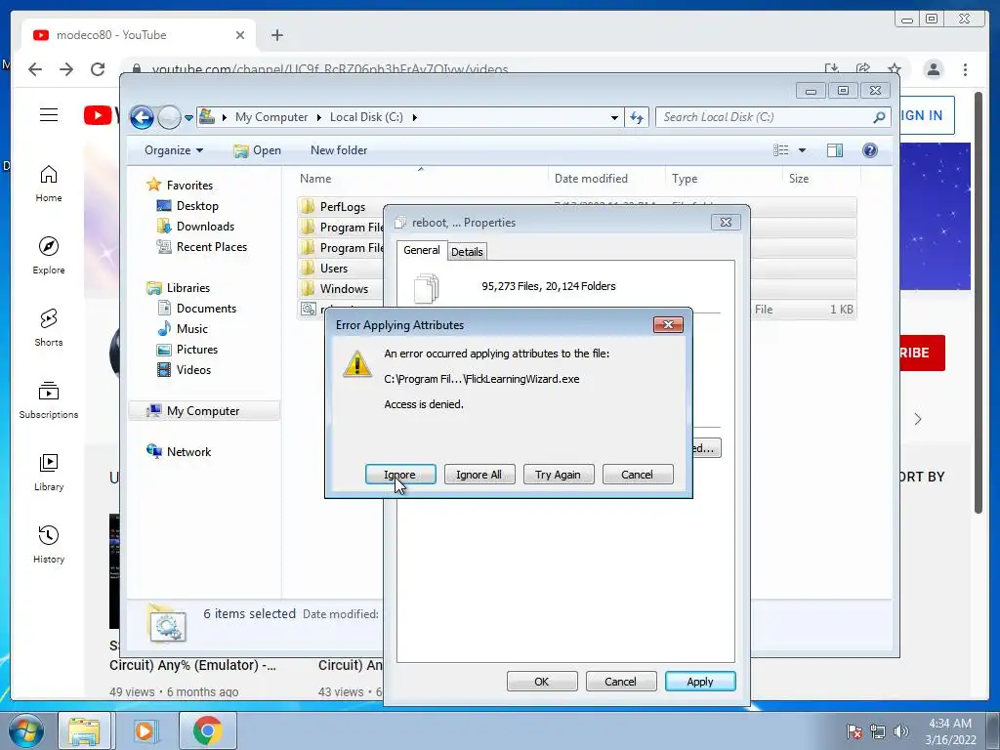Click Local Disk (C:) breadcrumb
1000x750 pixels.
tap(366, 117)
